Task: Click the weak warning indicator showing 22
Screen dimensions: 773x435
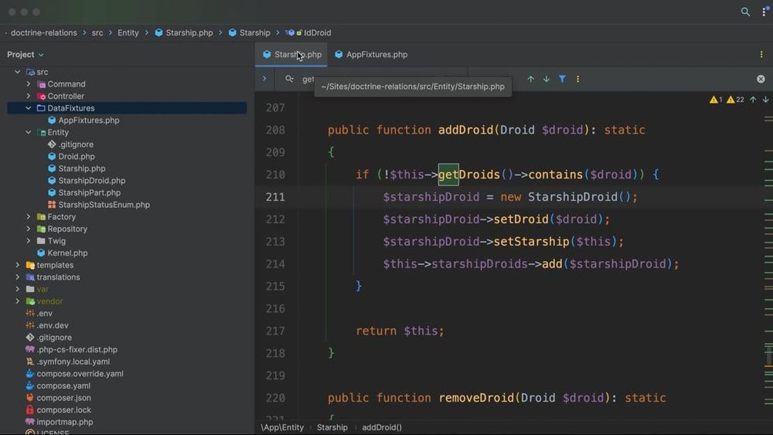Action: (736, 100)
